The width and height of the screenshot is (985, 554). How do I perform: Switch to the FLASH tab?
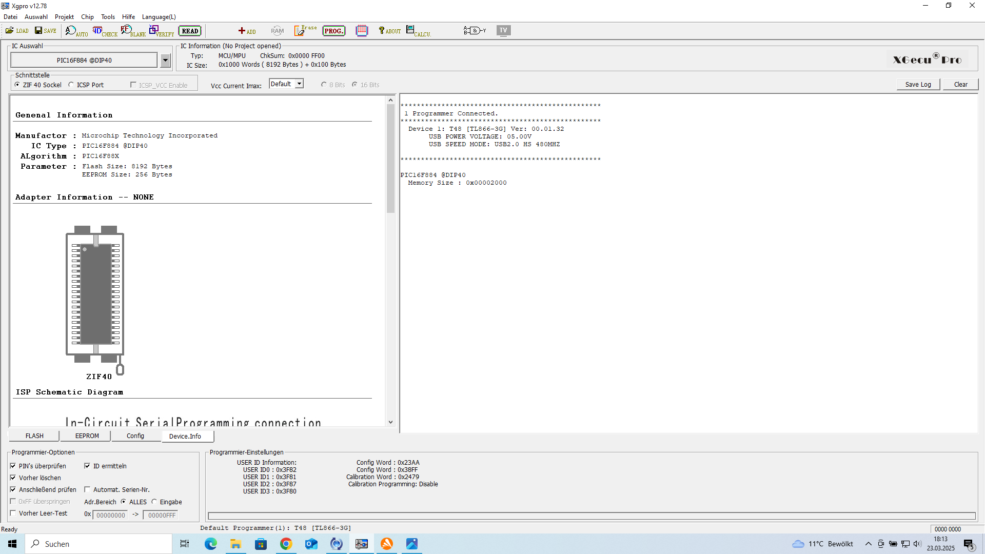tap(34, 436)
